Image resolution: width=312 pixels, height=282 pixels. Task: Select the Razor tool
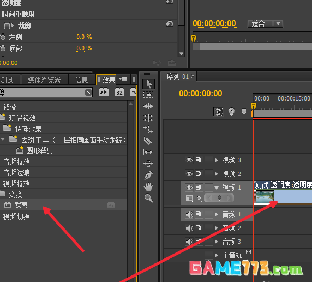point(148,141)
